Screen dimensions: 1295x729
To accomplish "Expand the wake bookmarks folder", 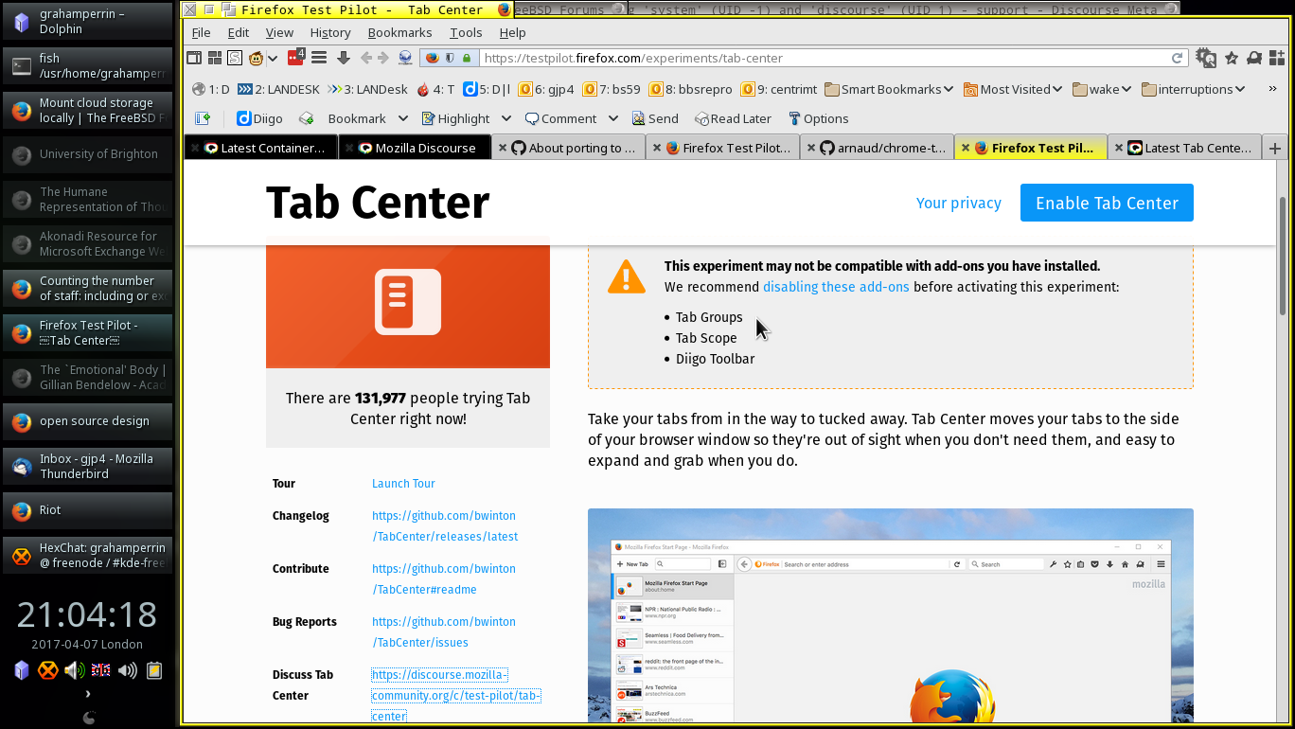I will click(1102, 89).
